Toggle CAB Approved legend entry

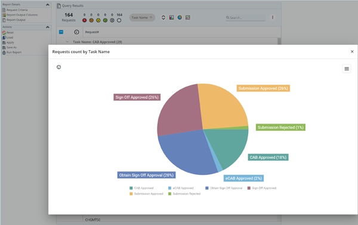(x=141, y=188)
